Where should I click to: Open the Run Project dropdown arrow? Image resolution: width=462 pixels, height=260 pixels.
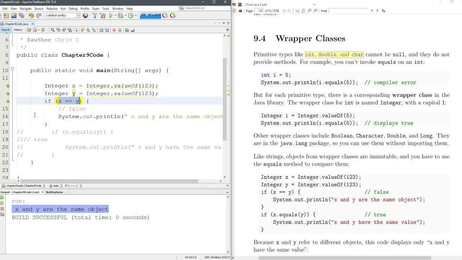click(x=115, y=16)
